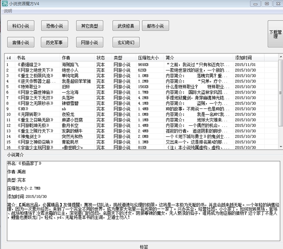The width and height of the screenshot is (283, 249).
Task: Show the 都市小说 novel list
Action: click(155, 26)
